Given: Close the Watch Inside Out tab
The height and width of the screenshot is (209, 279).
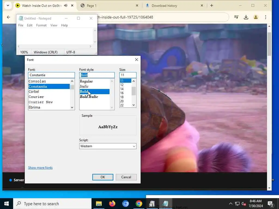Looking at the screenshot, I should [72, 5].
